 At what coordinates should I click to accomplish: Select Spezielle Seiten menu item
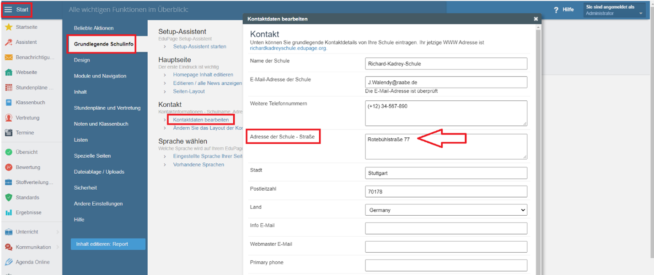pos(92,156)
